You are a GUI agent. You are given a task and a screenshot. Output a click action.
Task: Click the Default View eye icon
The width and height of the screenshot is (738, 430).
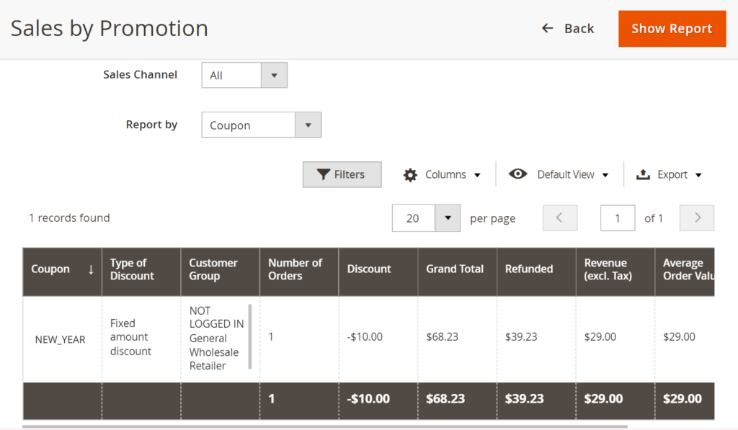[517, 174]
